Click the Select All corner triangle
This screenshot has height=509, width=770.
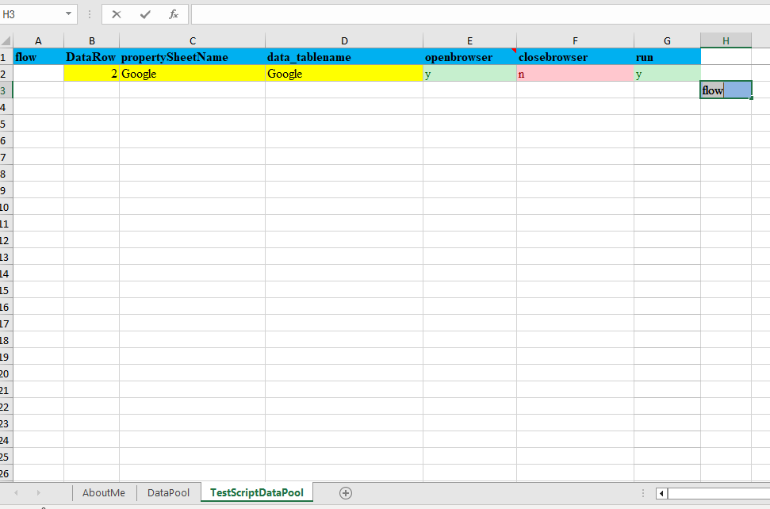(6, 41)
